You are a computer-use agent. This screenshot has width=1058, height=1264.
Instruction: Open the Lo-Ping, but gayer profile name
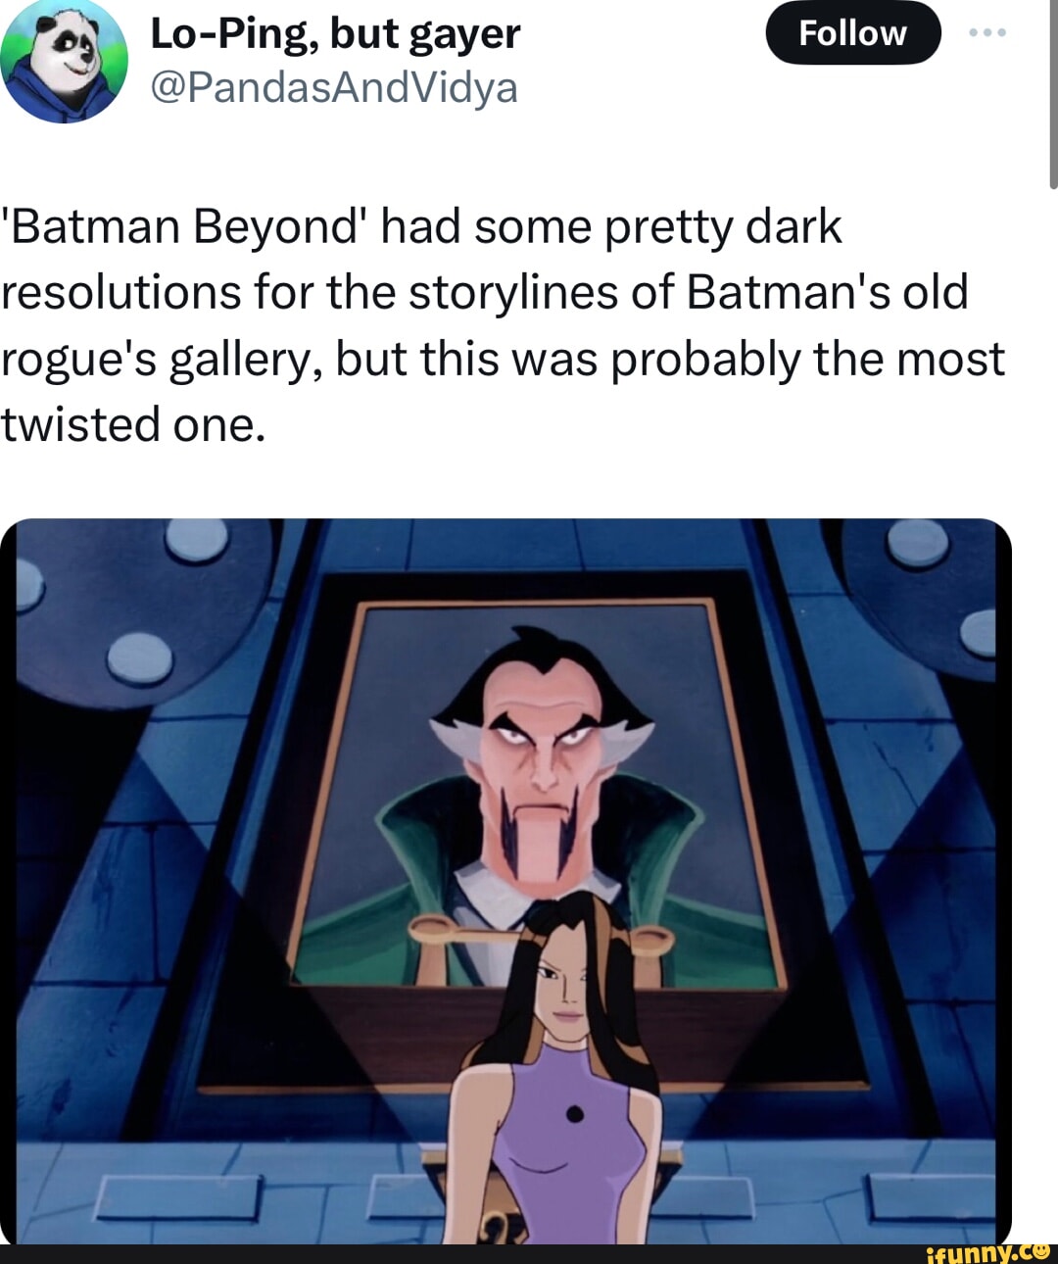point(335,33)
